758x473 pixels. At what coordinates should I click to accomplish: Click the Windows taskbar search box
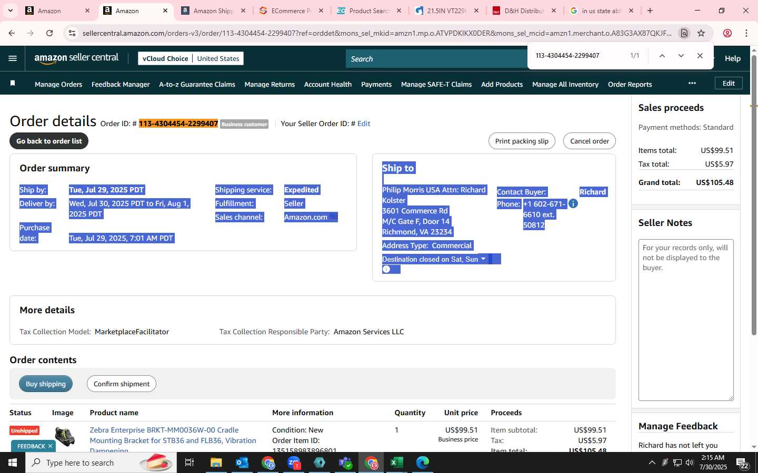tap(101, 462)
